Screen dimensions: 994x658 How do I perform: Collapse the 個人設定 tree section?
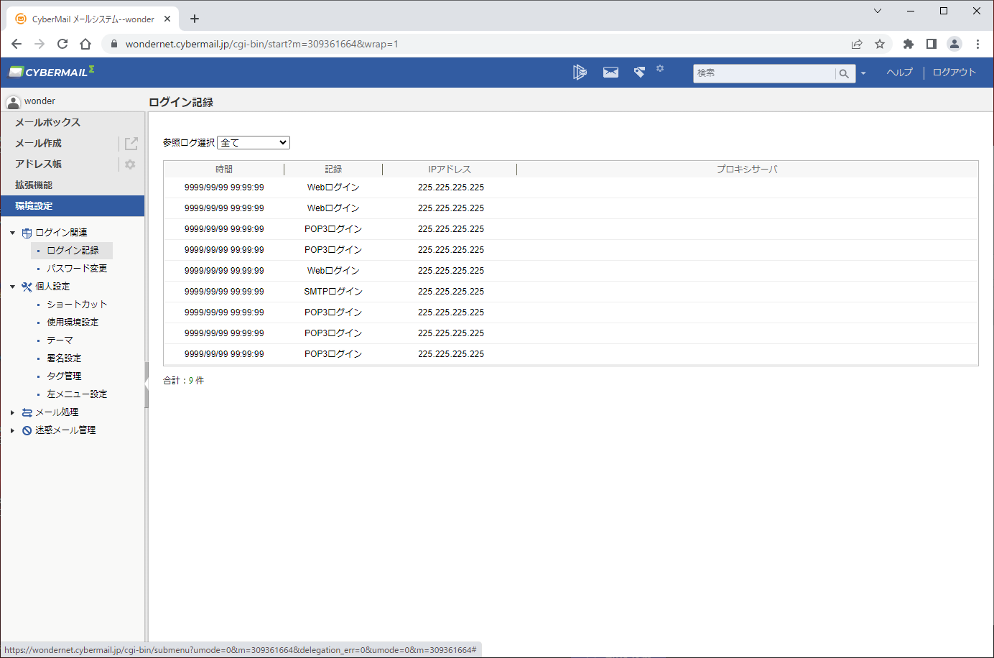[12, 287]
